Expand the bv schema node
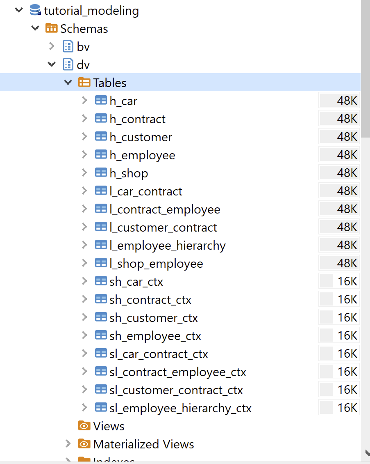 point(52,46)
